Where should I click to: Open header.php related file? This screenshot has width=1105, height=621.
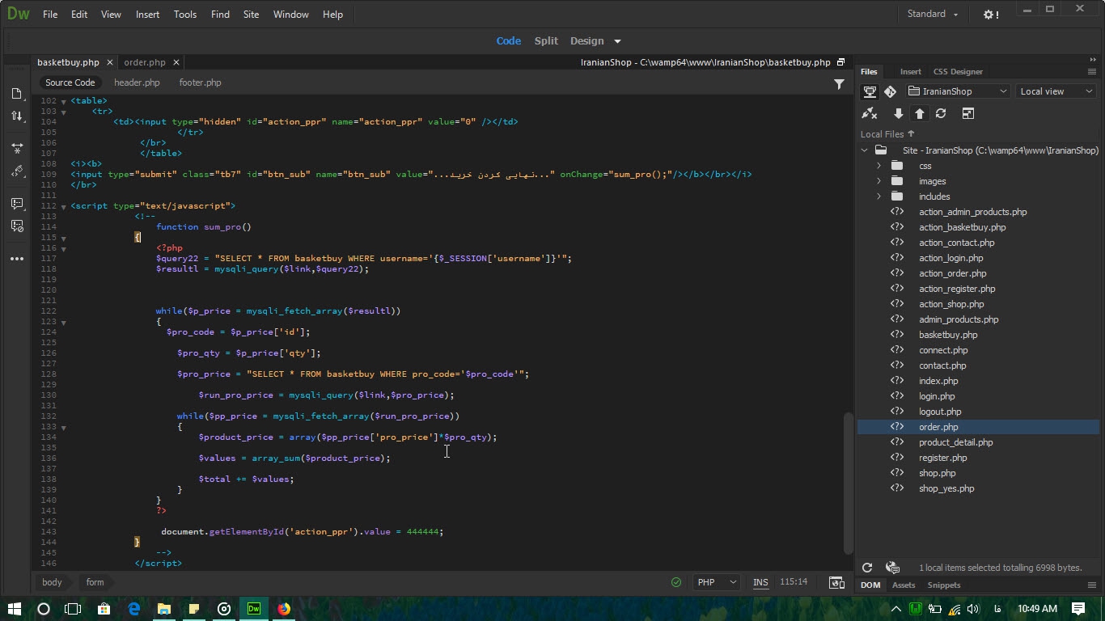[x=137, y=82]
